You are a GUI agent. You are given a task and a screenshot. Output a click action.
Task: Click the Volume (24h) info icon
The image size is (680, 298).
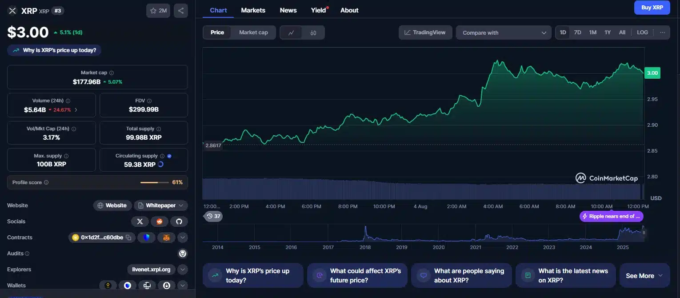(68, 101)
